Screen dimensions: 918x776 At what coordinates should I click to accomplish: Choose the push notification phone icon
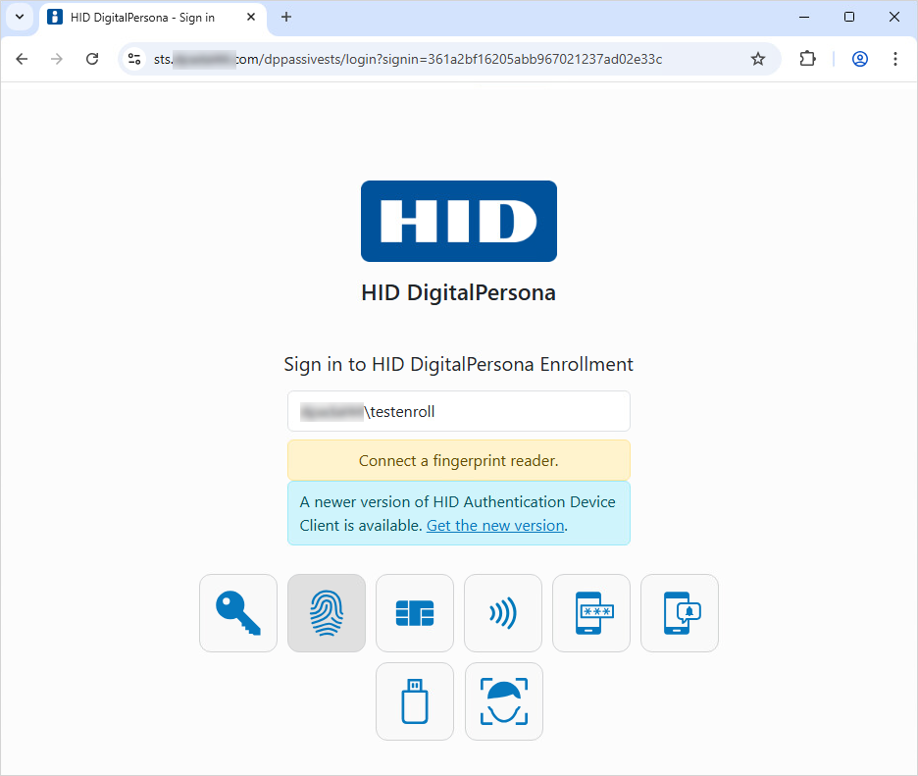(x=680, y=613)
